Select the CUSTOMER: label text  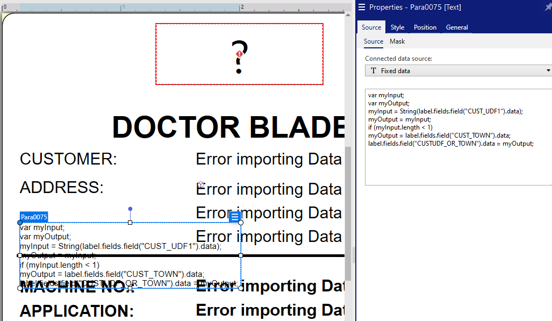(68, 159)
